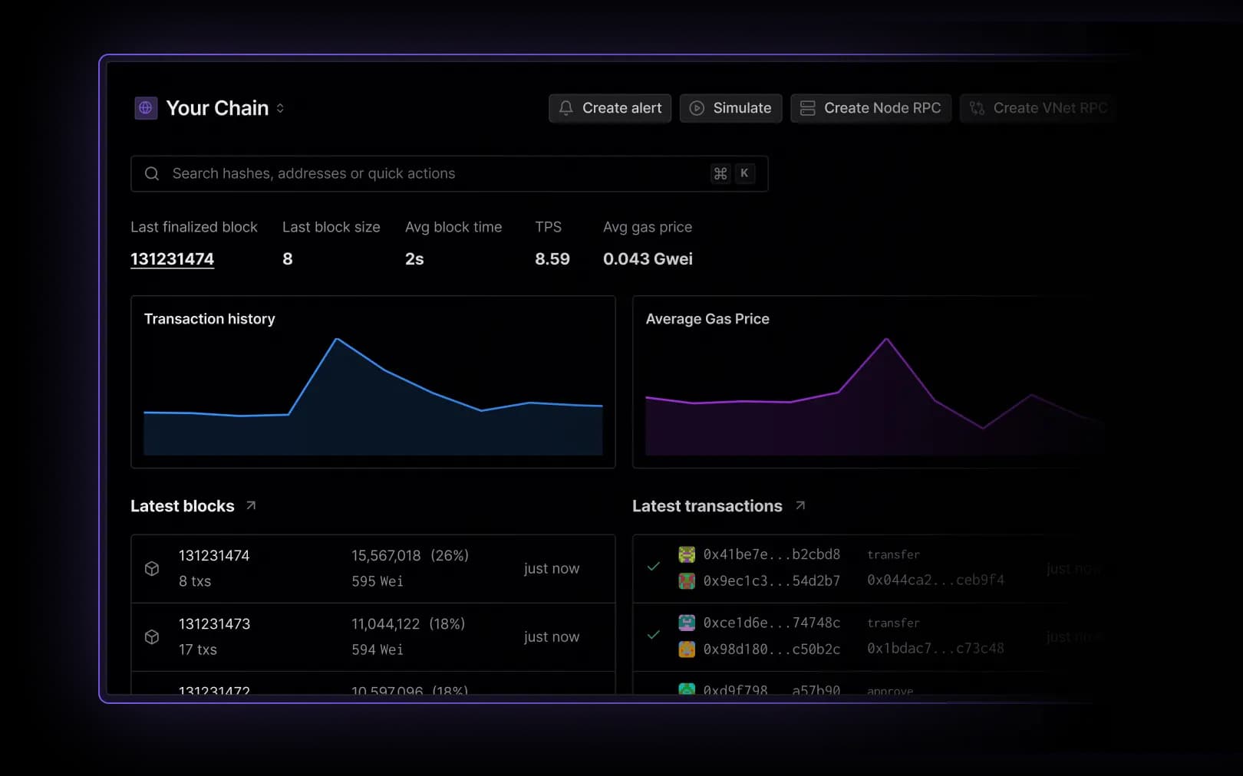Viewport: 1243px width, 776px height.
Task: Click the peak of the Transaction history chart
Action: click(337, 339)
